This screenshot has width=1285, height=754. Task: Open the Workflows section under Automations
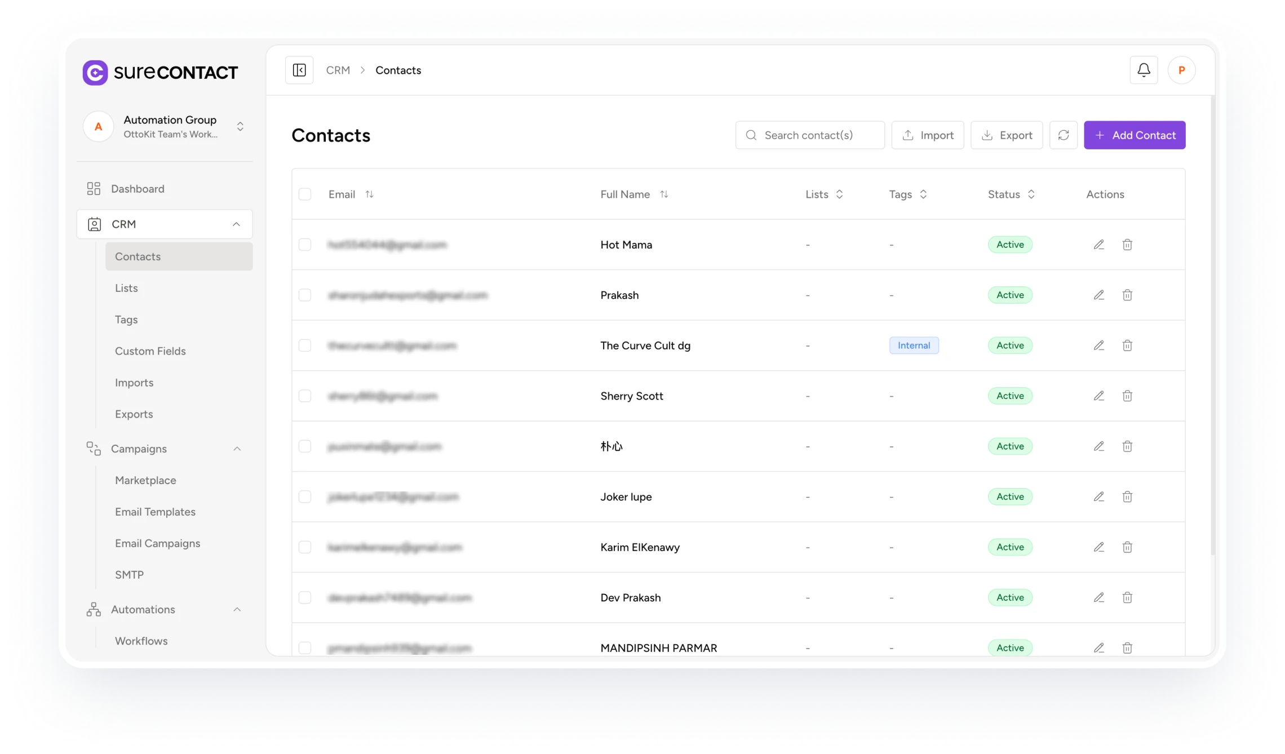141,641
